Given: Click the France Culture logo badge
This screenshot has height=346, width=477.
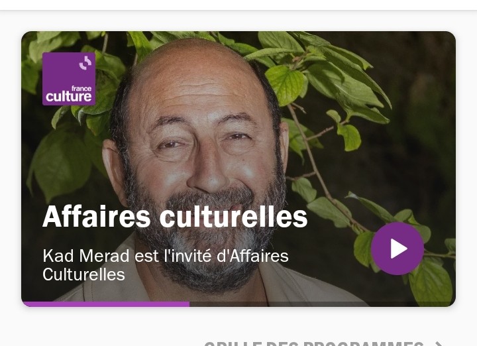Looking at the screenshot, I should 69,79.
